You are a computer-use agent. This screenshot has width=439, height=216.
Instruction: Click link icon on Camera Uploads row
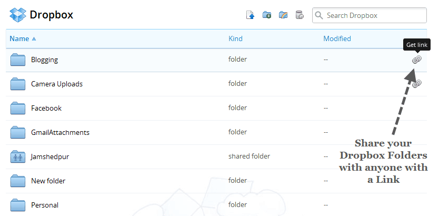tap(417, 84)
